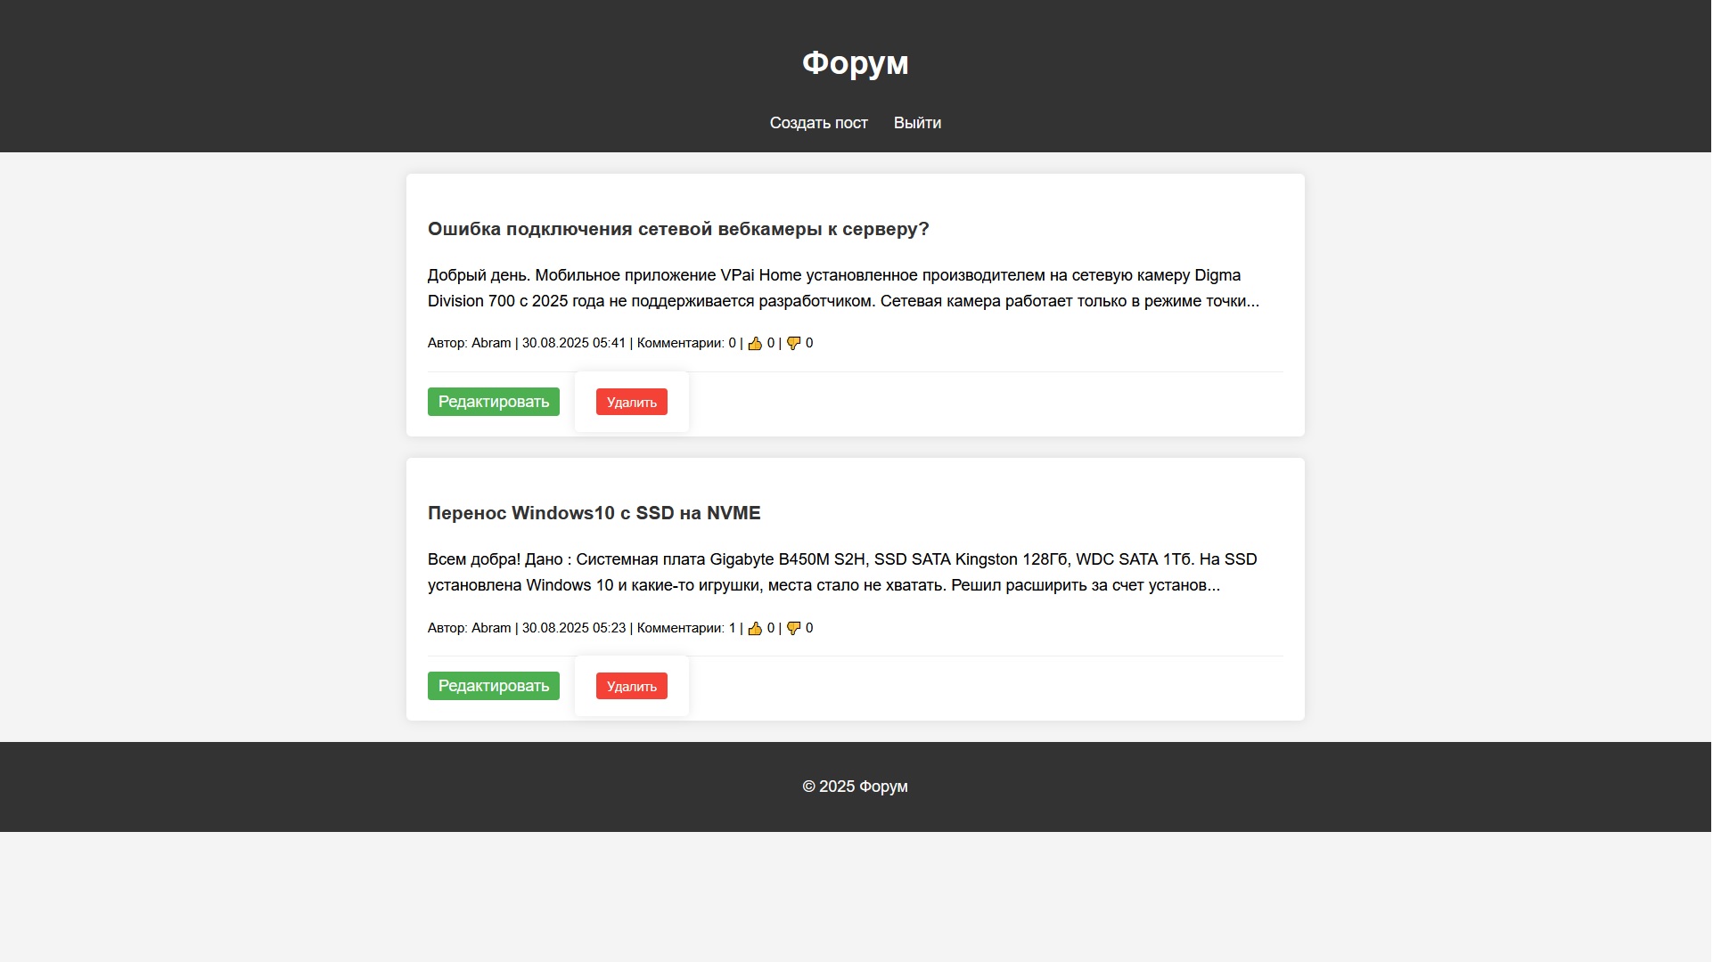
Task: Click thumbs-down icon on webcam error post
Action: [x=793, y=344]
